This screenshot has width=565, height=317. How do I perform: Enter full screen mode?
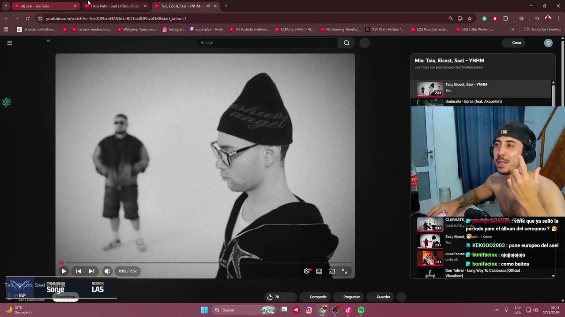[x=345, y=271]
